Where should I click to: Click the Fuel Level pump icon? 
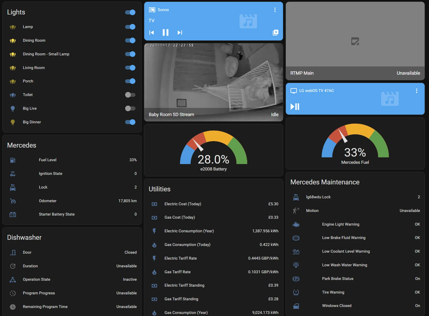pos(13,160)
